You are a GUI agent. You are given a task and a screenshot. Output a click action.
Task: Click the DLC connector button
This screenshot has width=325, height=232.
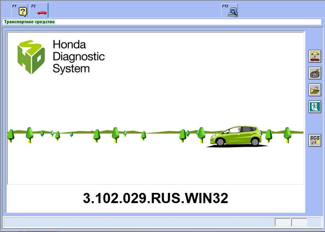pos(315,73)
